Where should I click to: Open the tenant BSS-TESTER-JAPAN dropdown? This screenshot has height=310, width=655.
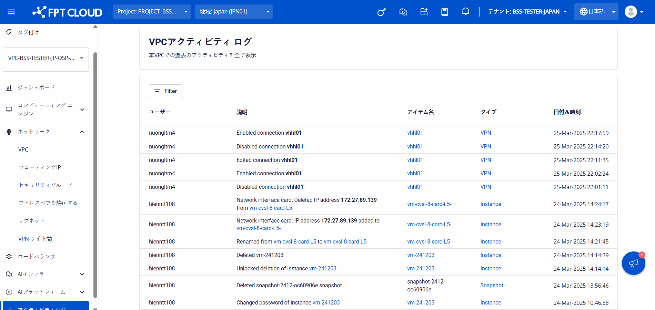[x=527, y=12]
